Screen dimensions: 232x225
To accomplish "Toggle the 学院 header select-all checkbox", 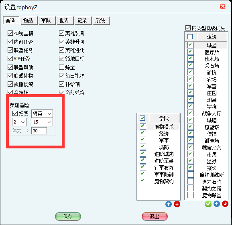I will (x=142, y=118).
